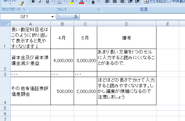The height and width of the screenshot is (121, 185).
Task: Toggle Bold formatting
Action: point(33,2)
